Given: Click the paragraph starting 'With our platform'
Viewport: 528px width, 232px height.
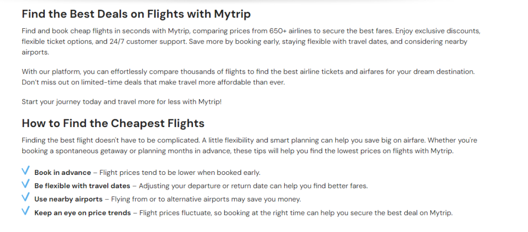Looking at the screenshot, I should (248, 77).
